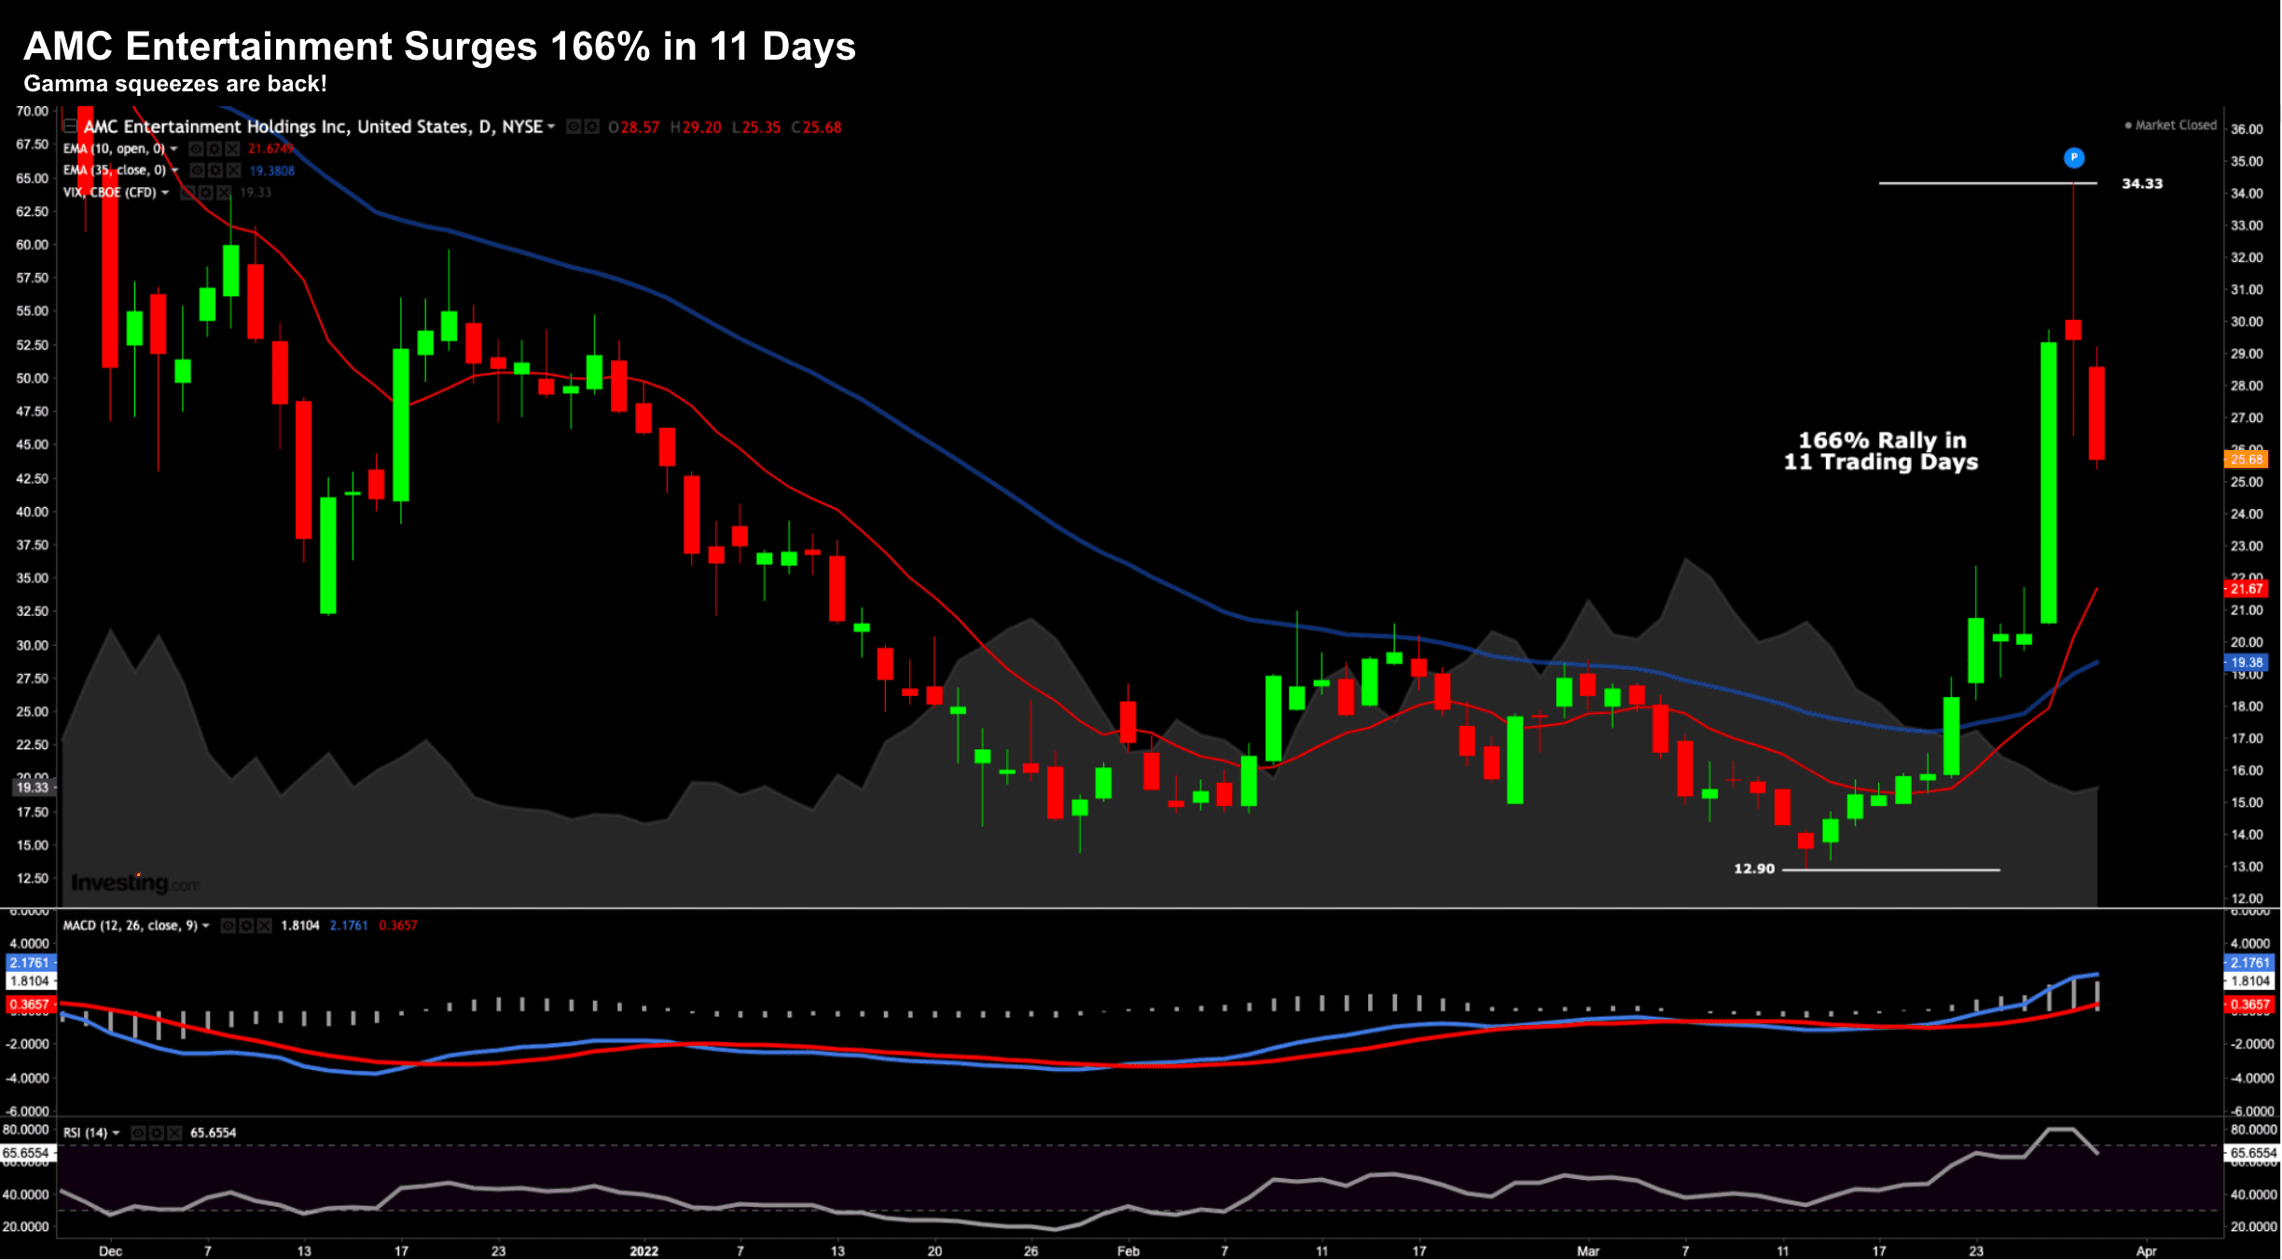Delete the RSI 14 indicator
Image resolution: width=2282 pixels, height=1260 pixels.
coord(174,1133)
